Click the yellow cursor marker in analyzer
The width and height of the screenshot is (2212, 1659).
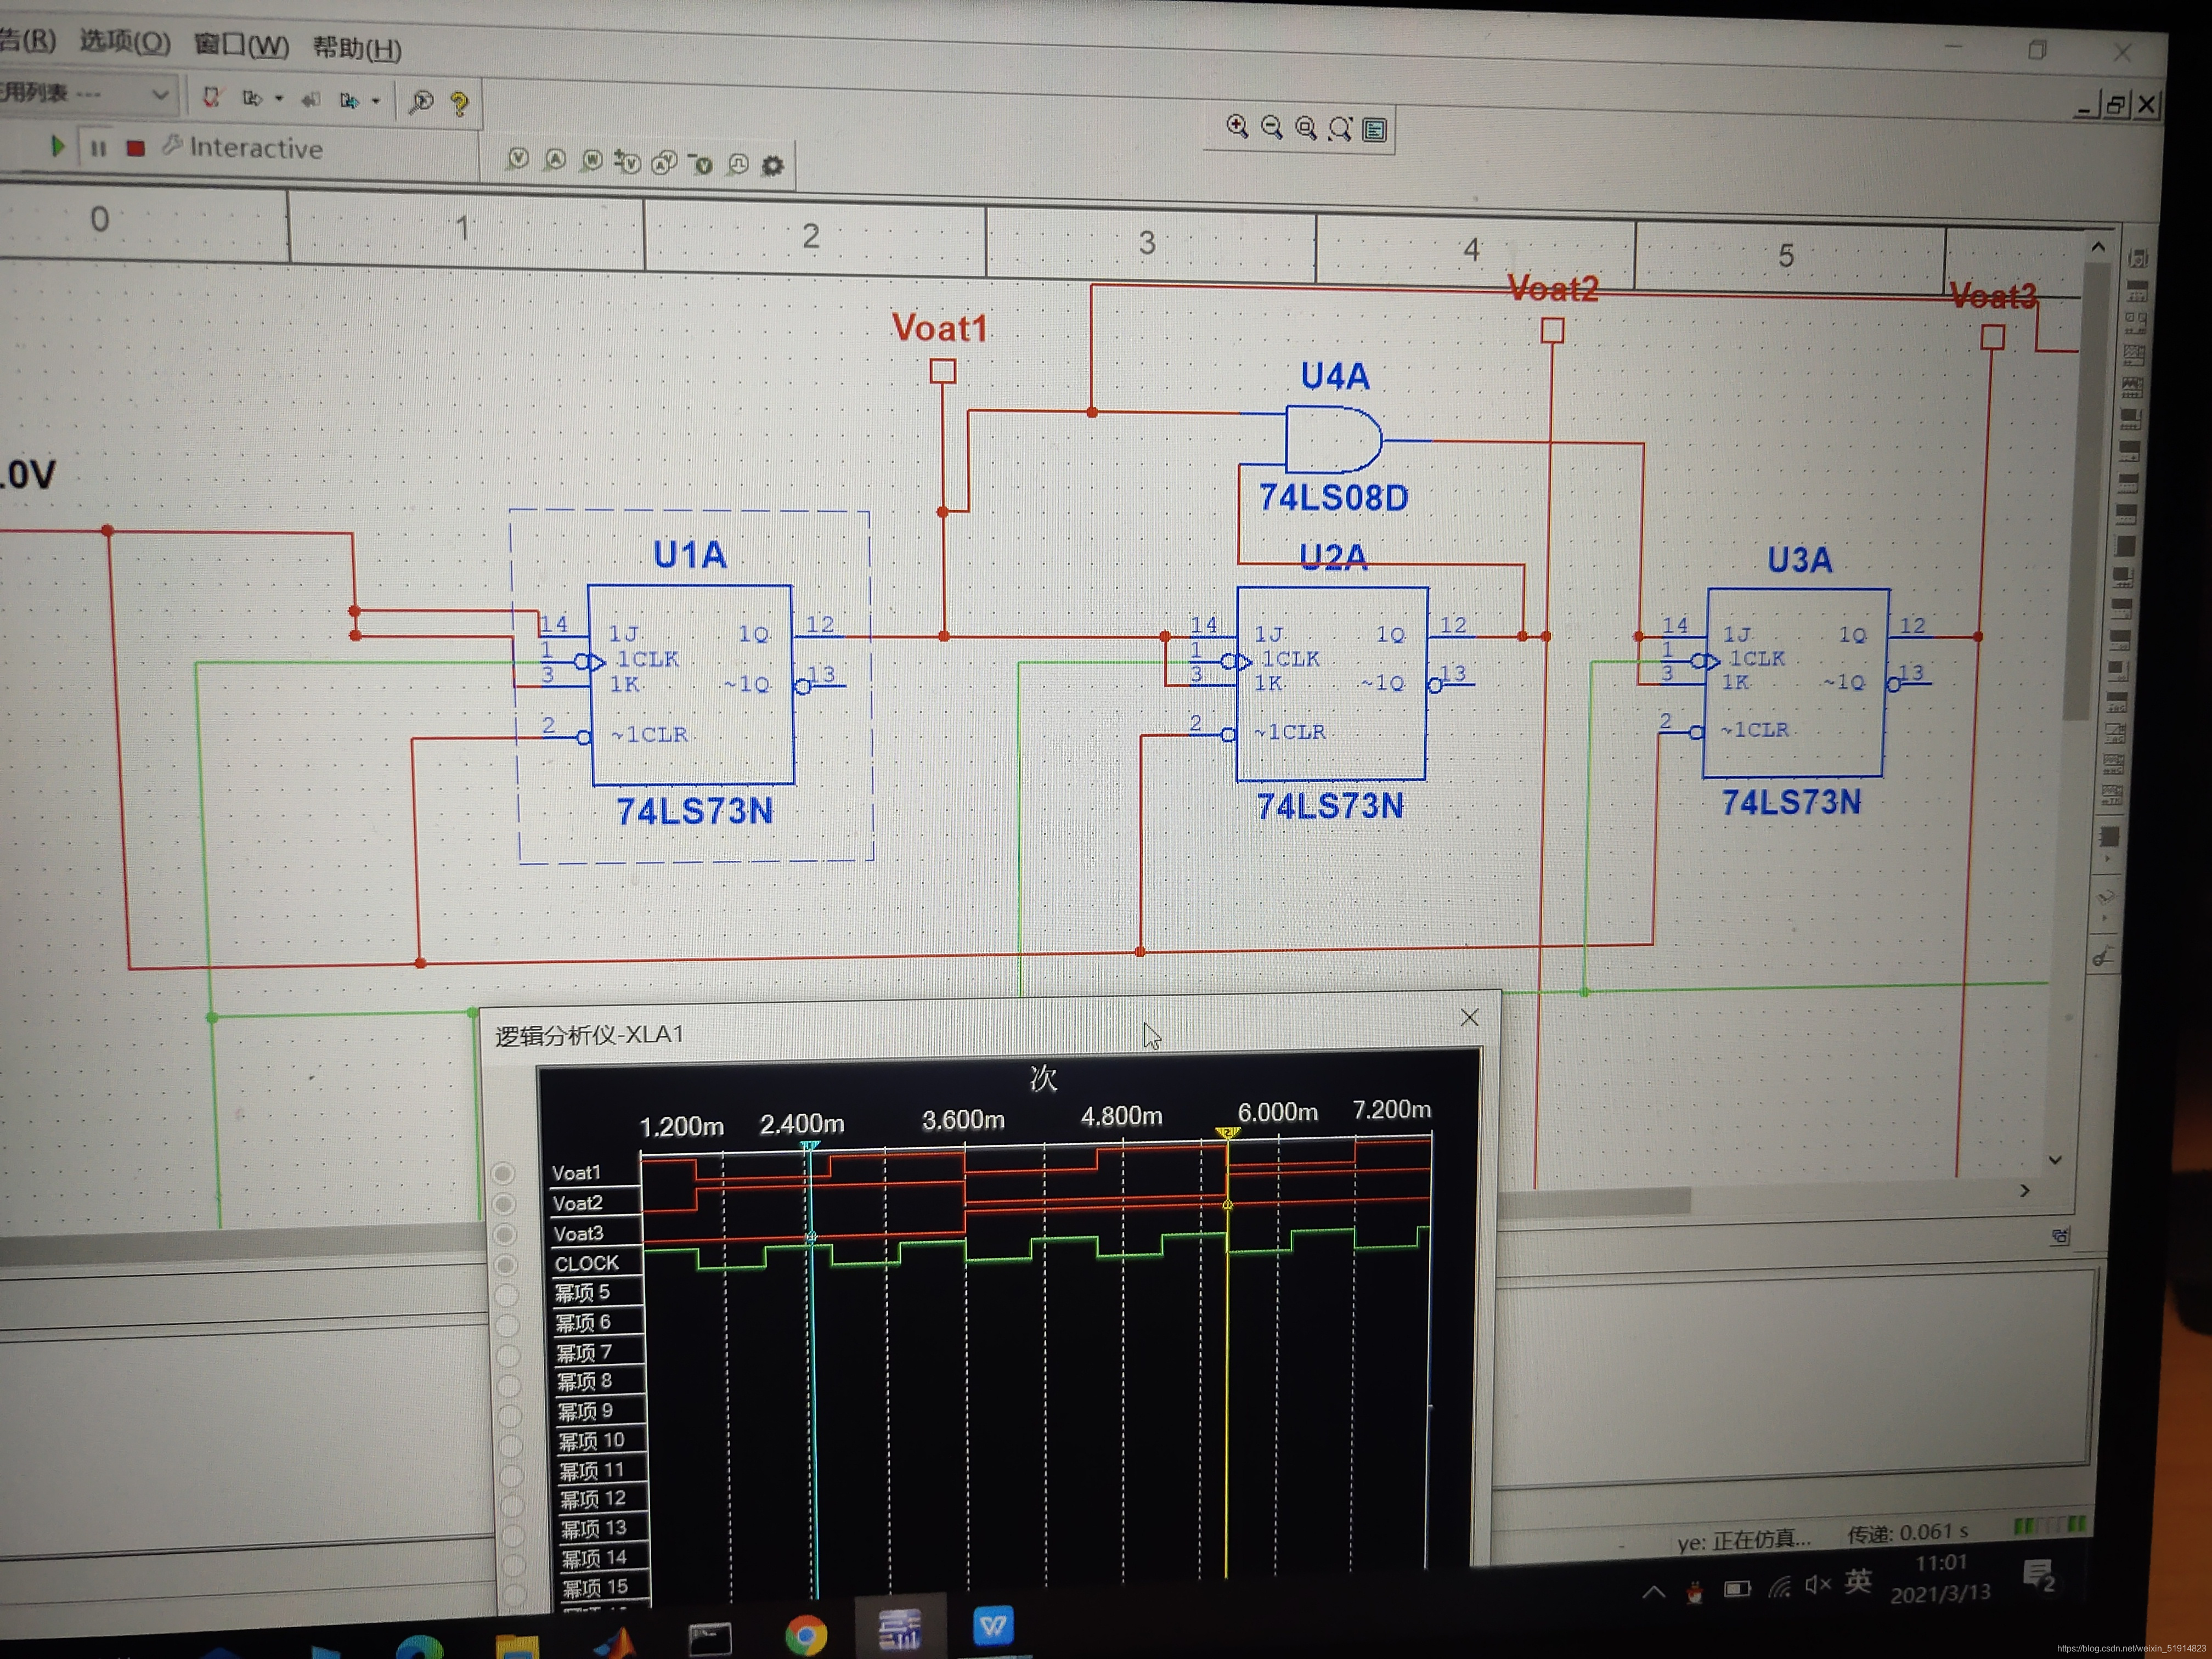(1228, 1133)
